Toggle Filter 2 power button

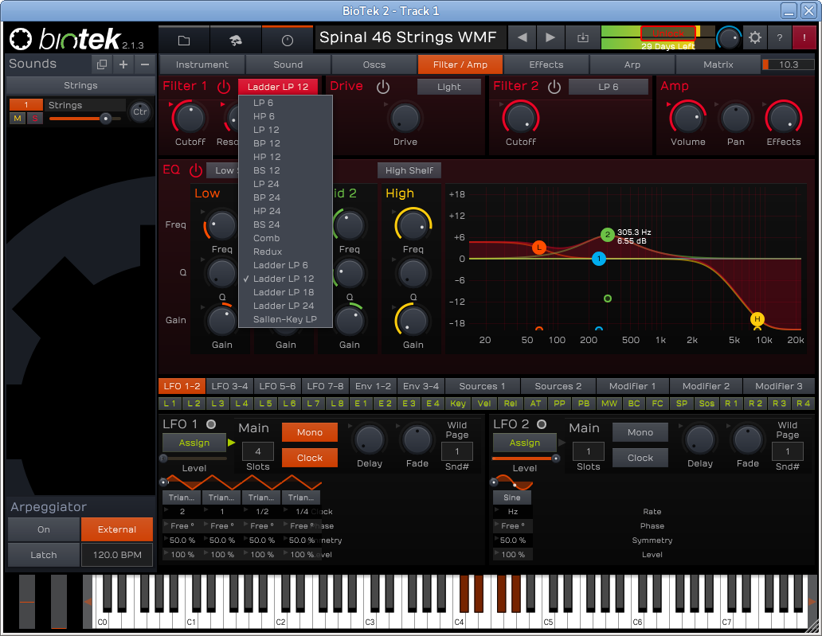coord(554,87)
